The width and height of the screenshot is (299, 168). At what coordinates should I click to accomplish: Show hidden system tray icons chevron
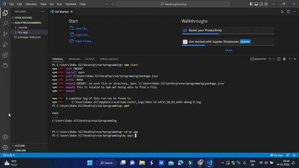(x=222, y=163)
